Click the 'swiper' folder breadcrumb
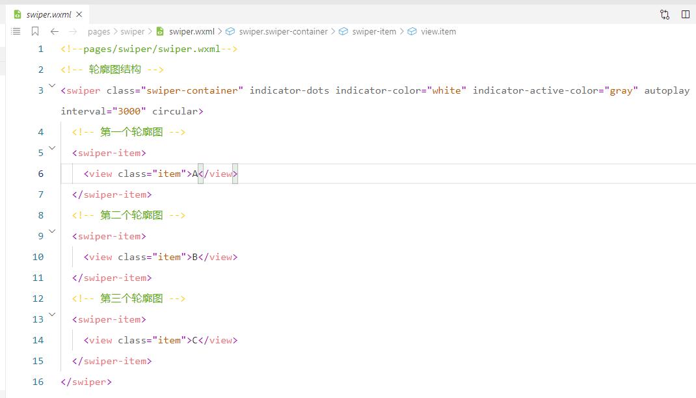Screen dimensions: 696x398 (133, 31)
